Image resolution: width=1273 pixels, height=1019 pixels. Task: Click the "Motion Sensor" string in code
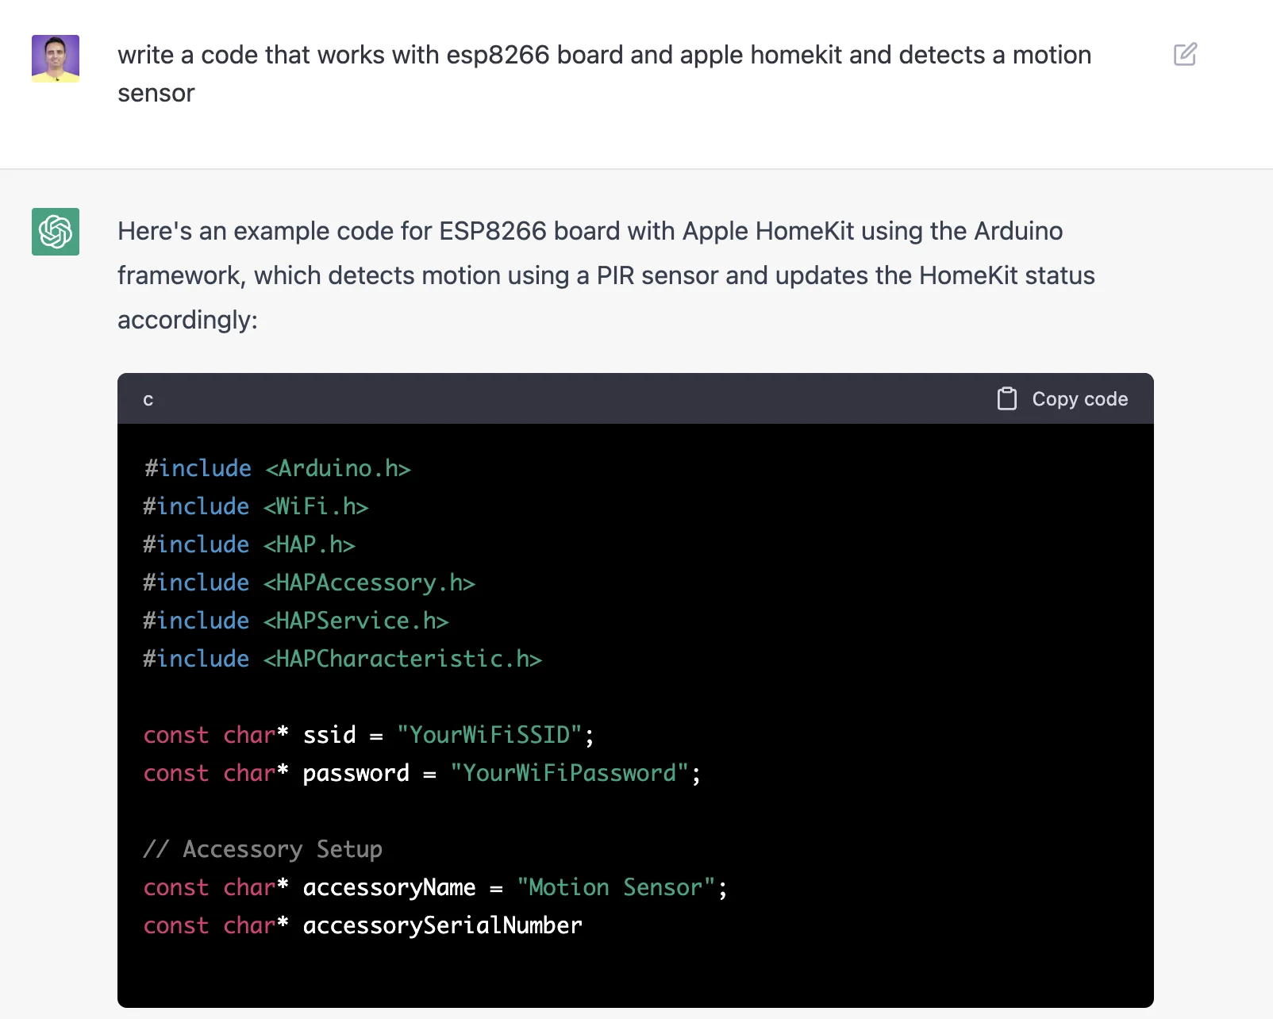pyautogui.click(x=616, y=887)
